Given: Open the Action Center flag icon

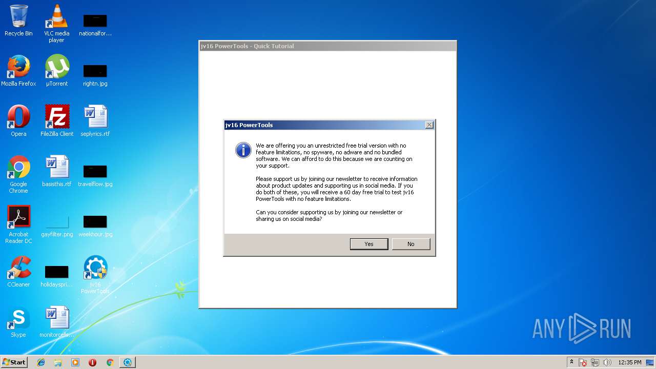Looking at the screenshot, I should 583,362.
